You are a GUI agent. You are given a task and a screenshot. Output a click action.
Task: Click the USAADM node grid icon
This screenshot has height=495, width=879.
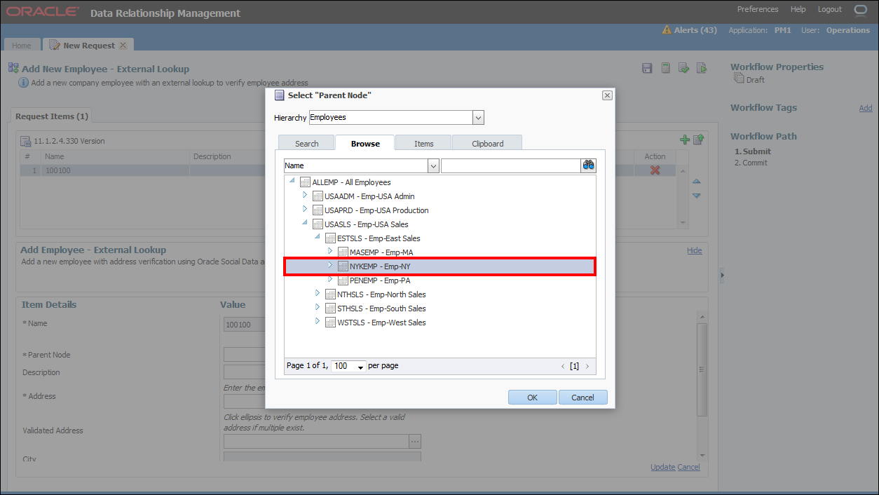click(318, 196)
